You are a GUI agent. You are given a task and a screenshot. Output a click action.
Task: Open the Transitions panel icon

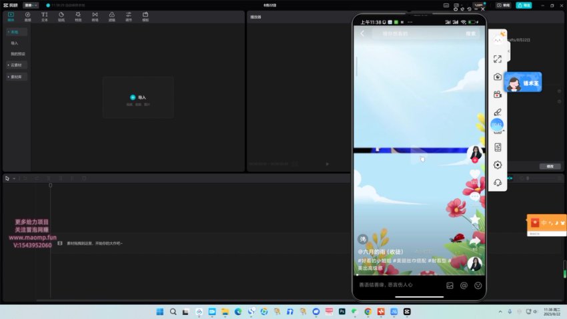point(95,16)
